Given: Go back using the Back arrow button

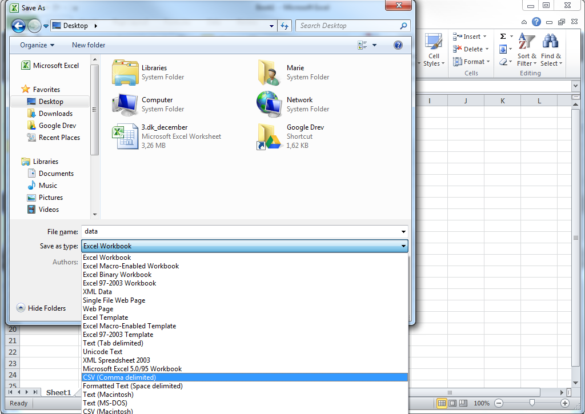Looking at the screenshot, I should (18, 26).
